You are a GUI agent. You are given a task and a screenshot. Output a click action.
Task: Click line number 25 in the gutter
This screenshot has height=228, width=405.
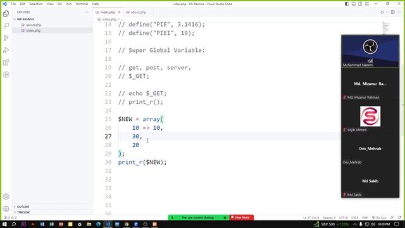[x=108, y=119]
